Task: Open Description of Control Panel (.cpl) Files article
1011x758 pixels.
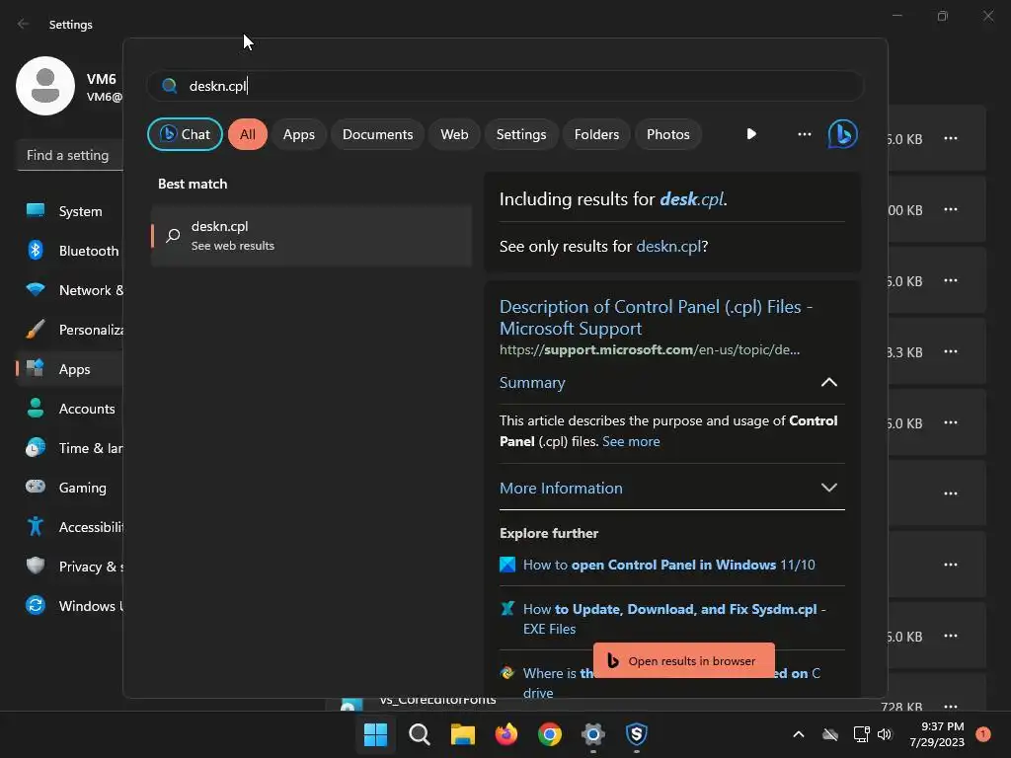Action: coord(656,317)
